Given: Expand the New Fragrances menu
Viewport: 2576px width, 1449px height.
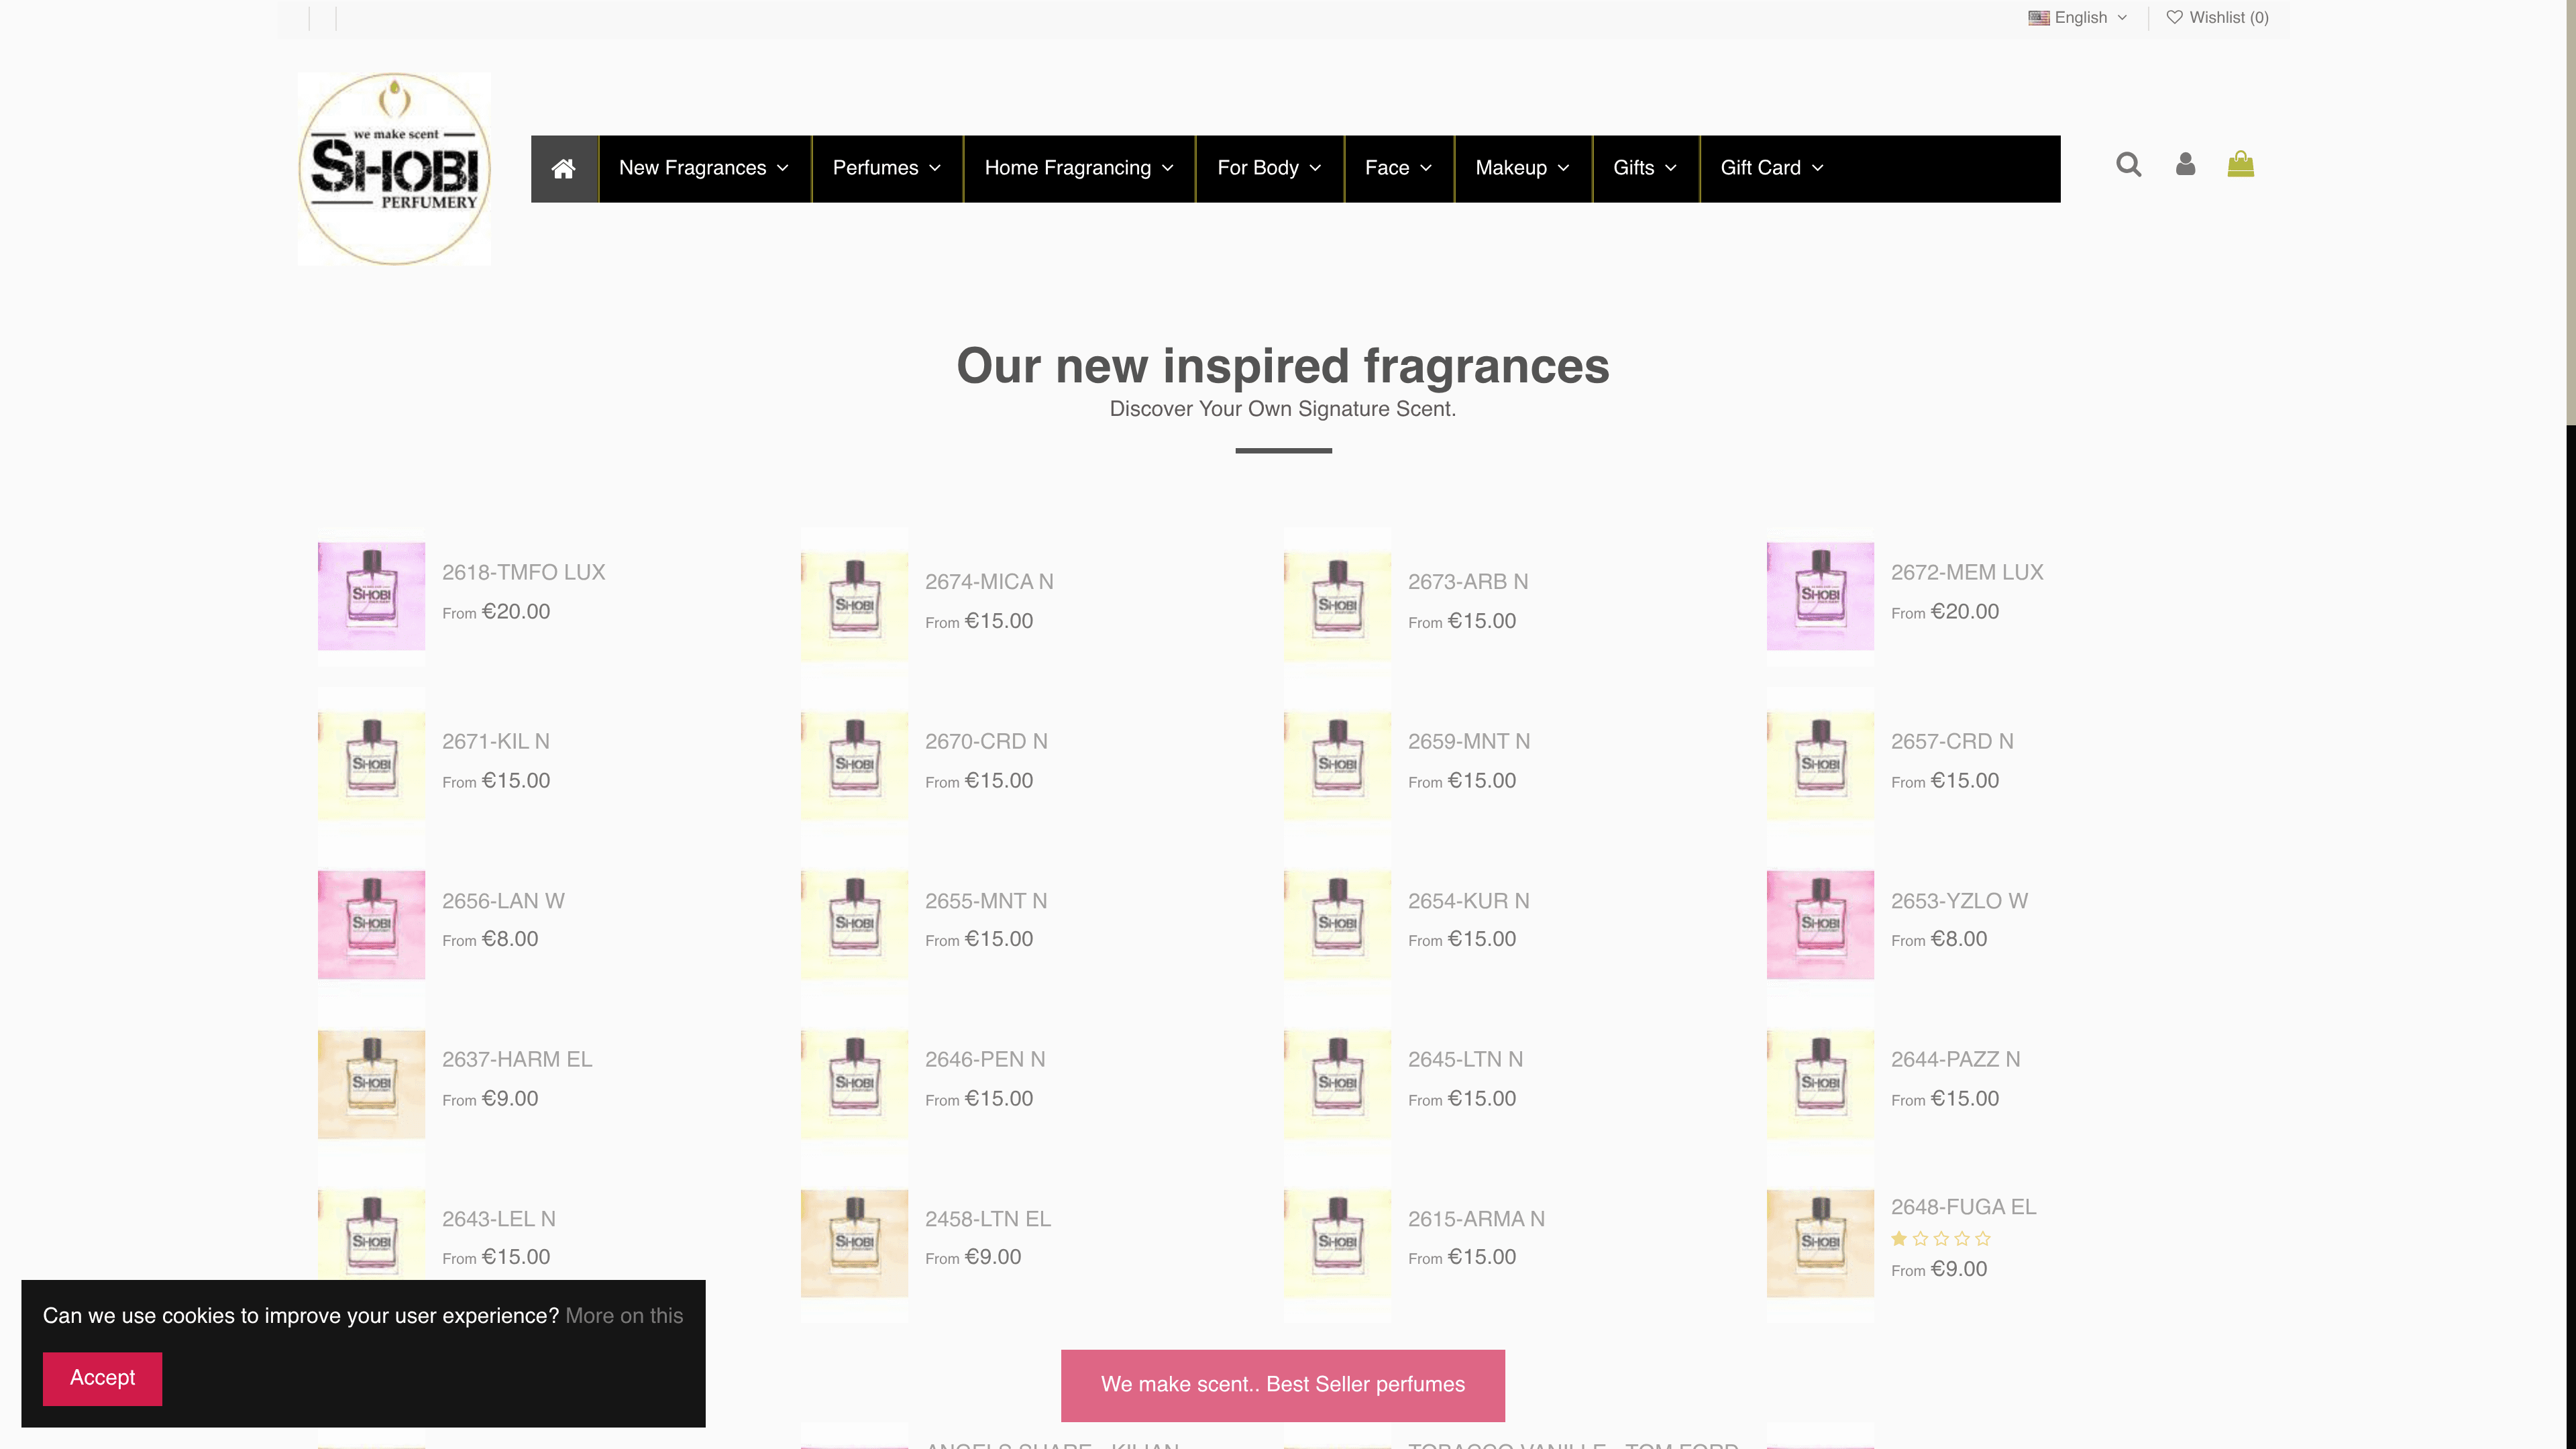Looking at the screenshot, I should coord(703,168).
